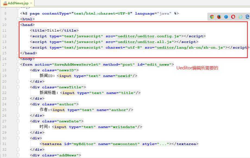
Task: Open page preview in Opera browser
Action: click(x=233, y=17)
